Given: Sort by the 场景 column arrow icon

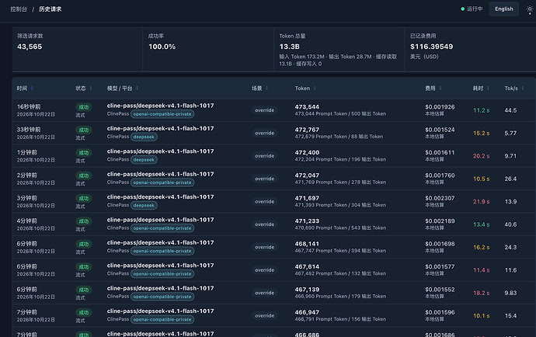Looking at the screenshot, I should coord(266,89).
